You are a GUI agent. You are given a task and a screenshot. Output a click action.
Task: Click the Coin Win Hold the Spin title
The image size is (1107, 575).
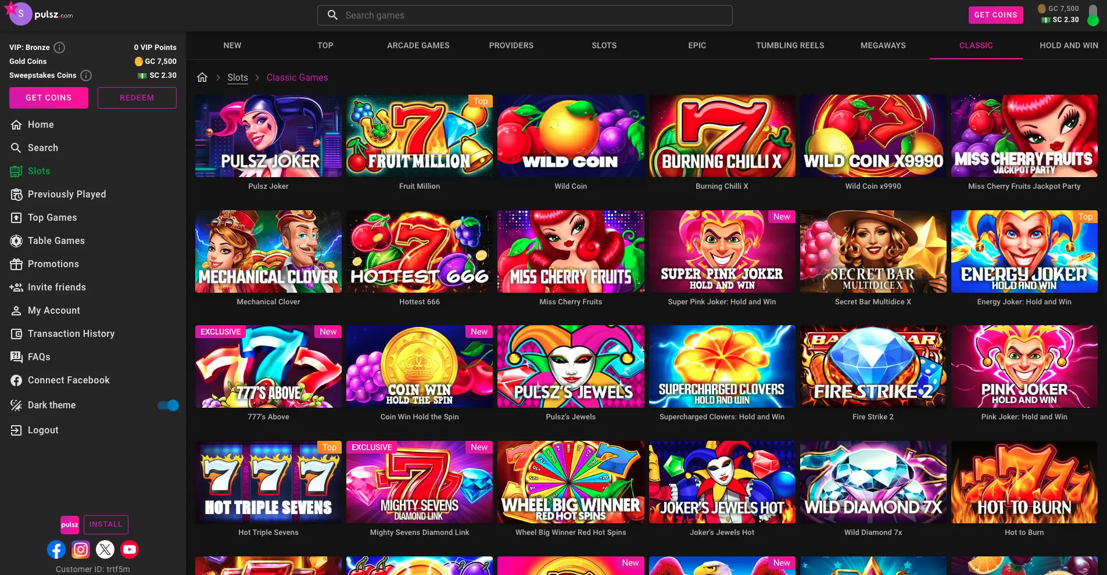[420, 417]
